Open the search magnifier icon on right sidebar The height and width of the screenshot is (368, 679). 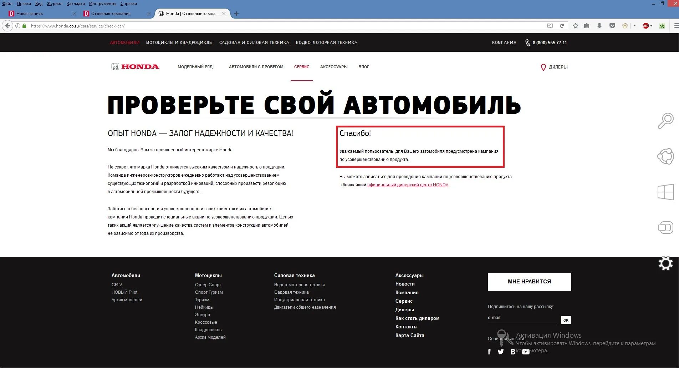pyautogui.click(x=665, y=121)
